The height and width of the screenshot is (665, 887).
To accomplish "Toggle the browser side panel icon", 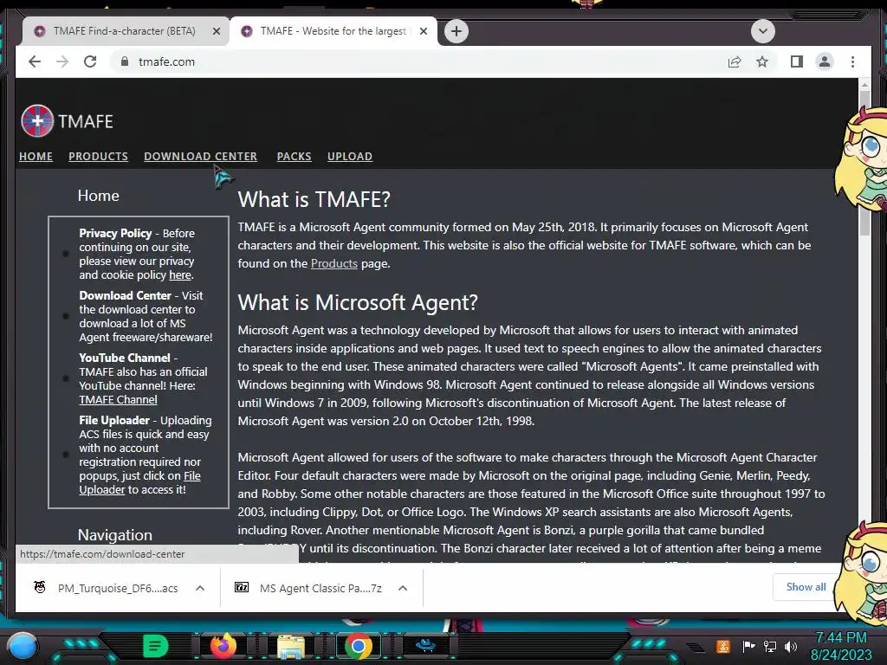I will coord(797,61).
